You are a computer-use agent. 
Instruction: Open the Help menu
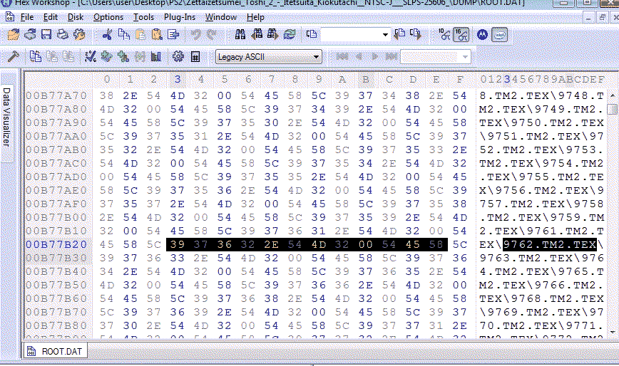(255, 17)
